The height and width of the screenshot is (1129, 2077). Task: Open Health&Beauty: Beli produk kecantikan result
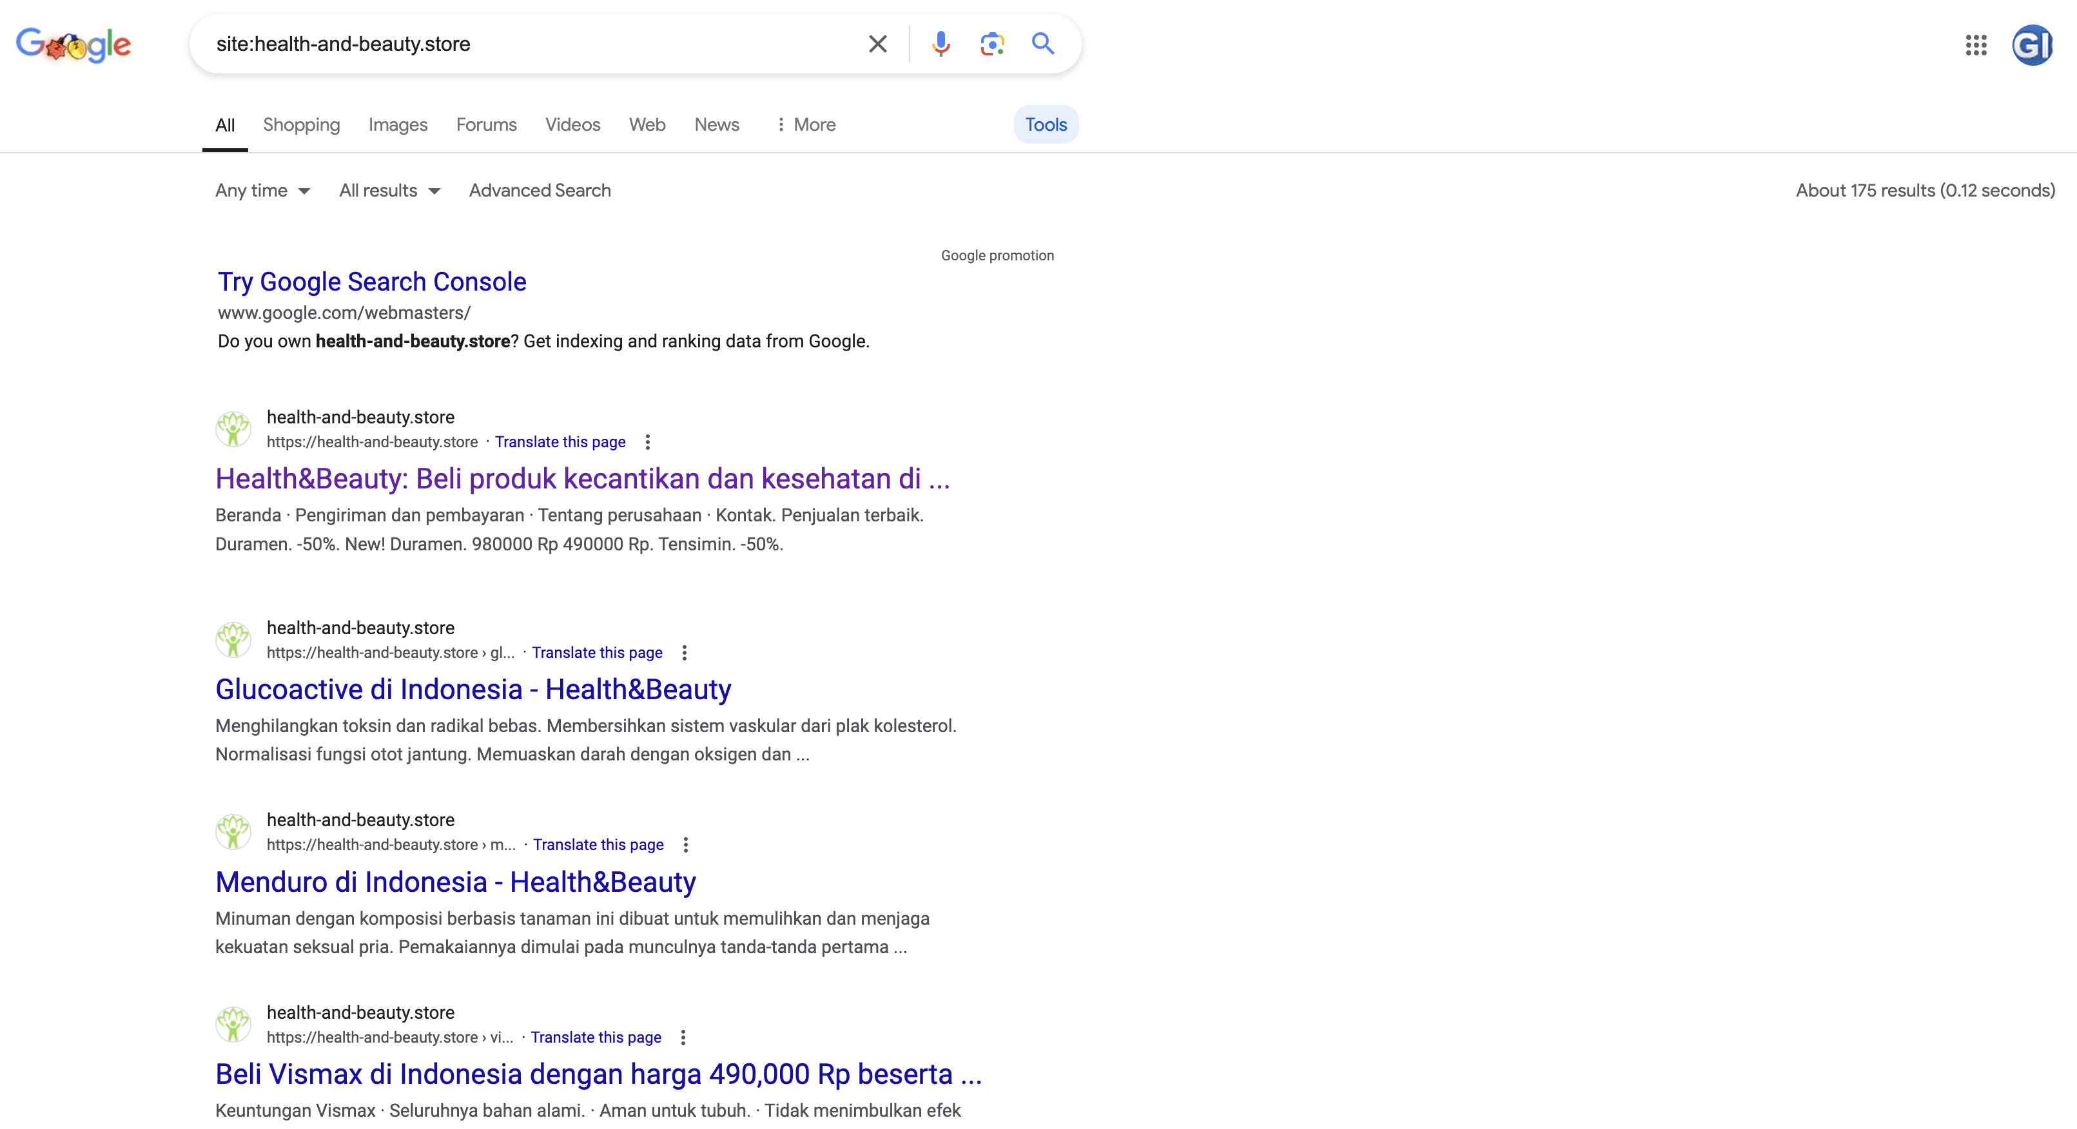click(583, 479)
